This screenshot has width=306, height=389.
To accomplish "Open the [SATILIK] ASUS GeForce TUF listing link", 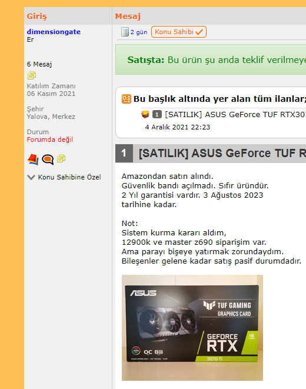I will click(235, 114).
